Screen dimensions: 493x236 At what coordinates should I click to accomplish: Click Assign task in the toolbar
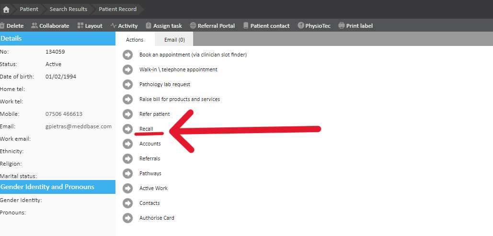click(163, 26)
